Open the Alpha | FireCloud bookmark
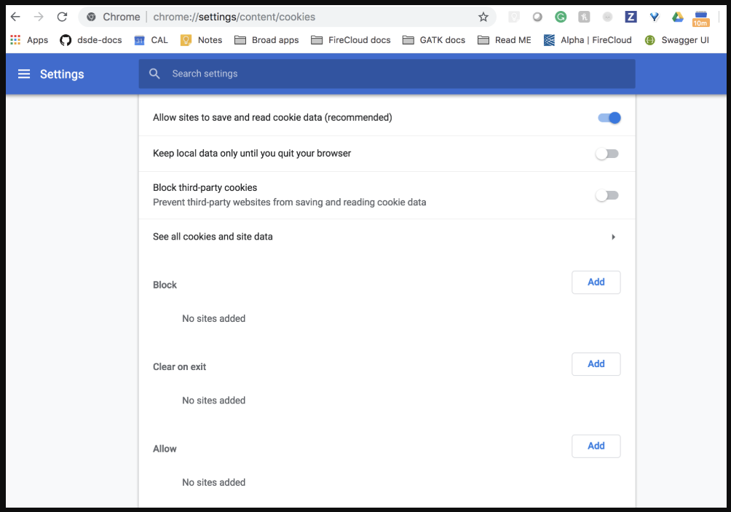The width and height of the screenshot is (731, 512). click(x=588, y=40)
